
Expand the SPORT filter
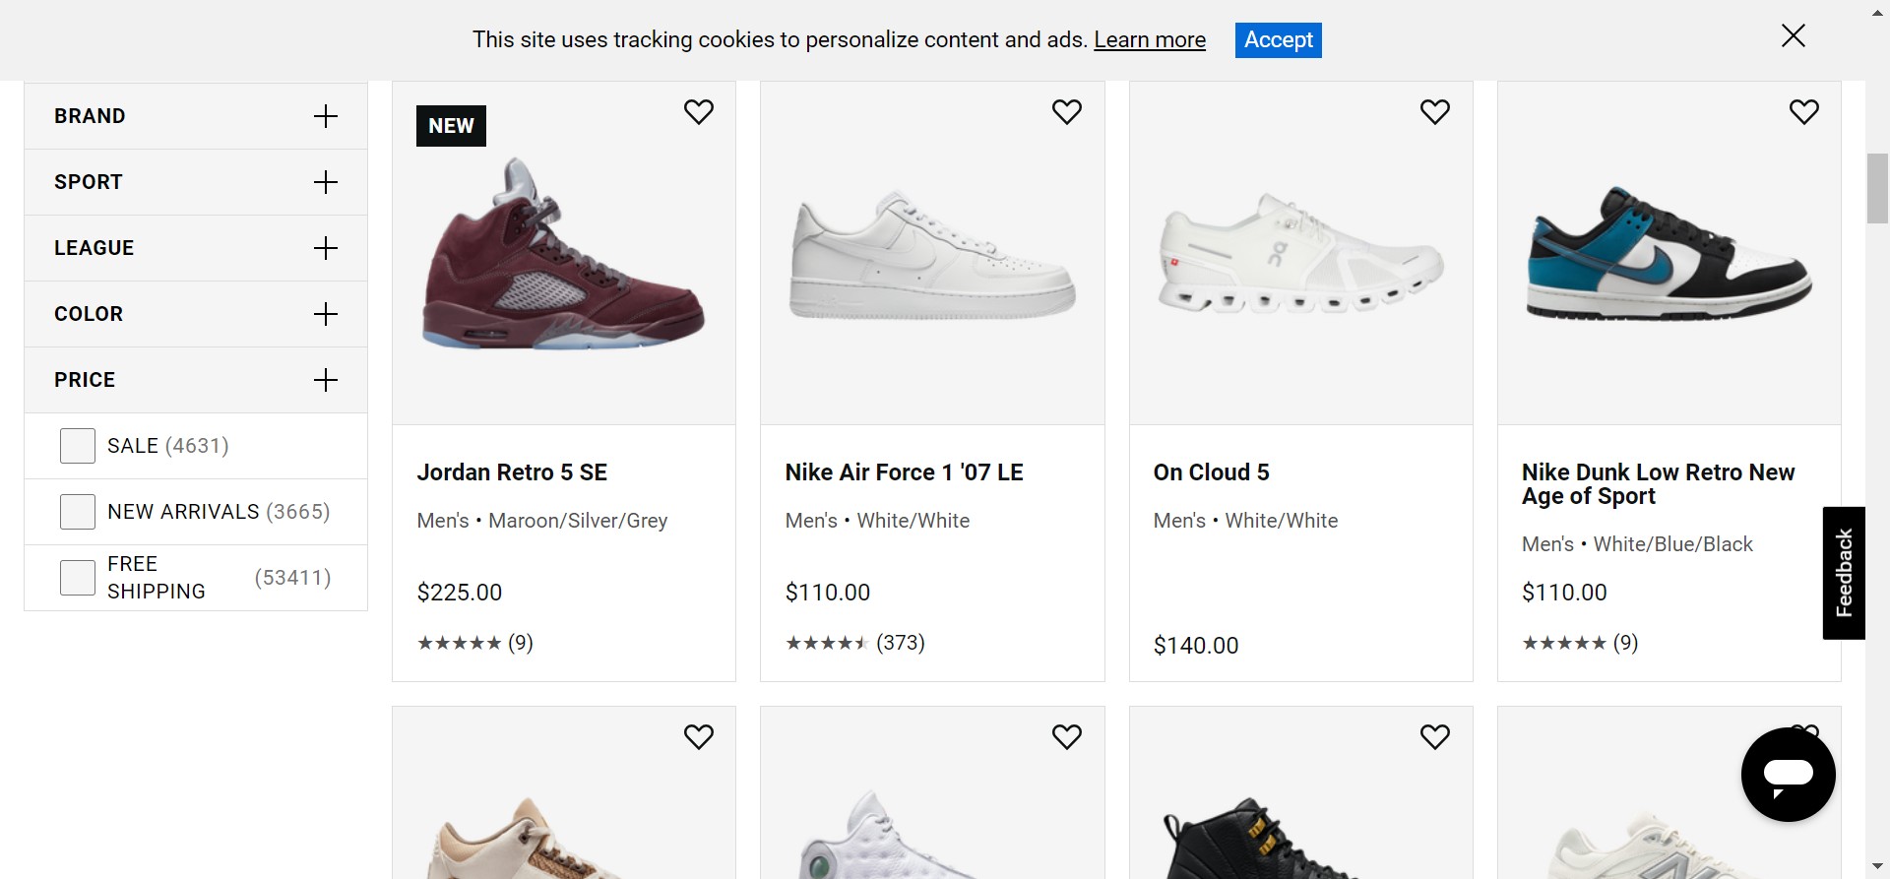[325, 182]
